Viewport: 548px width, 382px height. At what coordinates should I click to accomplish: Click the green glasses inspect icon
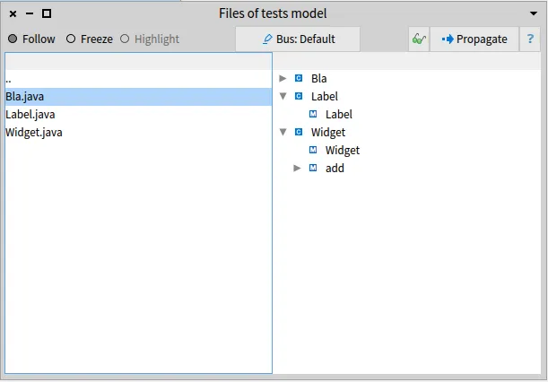(419, 39)
